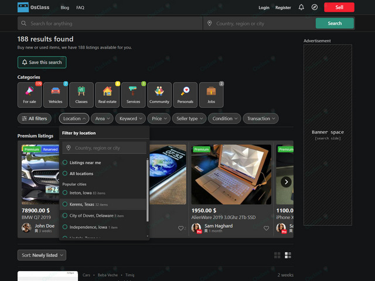
Task: Open the notifications bell icon
Action: [301, 7]
